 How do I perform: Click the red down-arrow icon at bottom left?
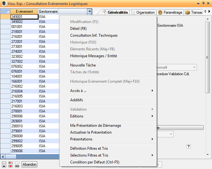pyautogui.click(x=11, y=166)
